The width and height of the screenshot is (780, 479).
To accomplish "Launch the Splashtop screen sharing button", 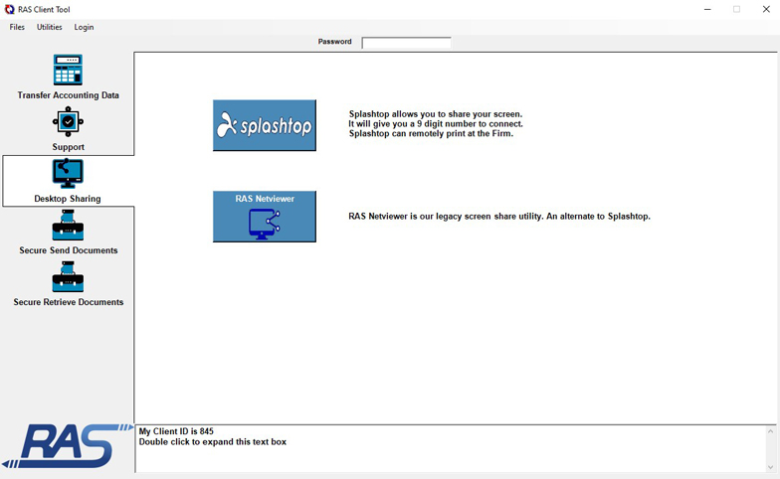I will 265,125.
